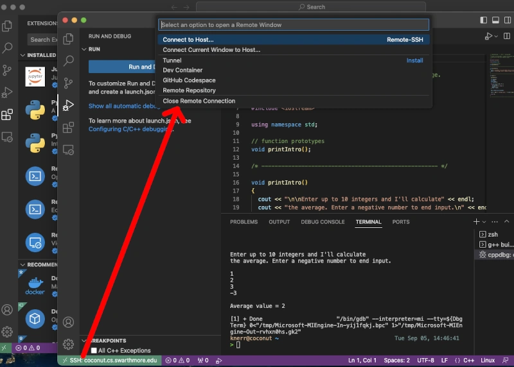
Task: Open Search icon in back window activity bar
Action: tap(7, 47)
